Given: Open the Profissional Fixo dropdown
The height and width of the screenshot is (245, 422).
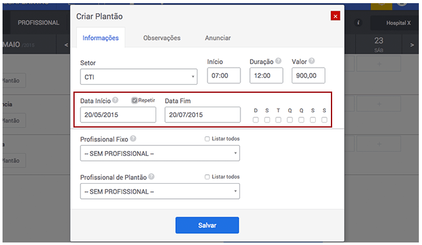Looking at the screenshot, I should [160, 153].
